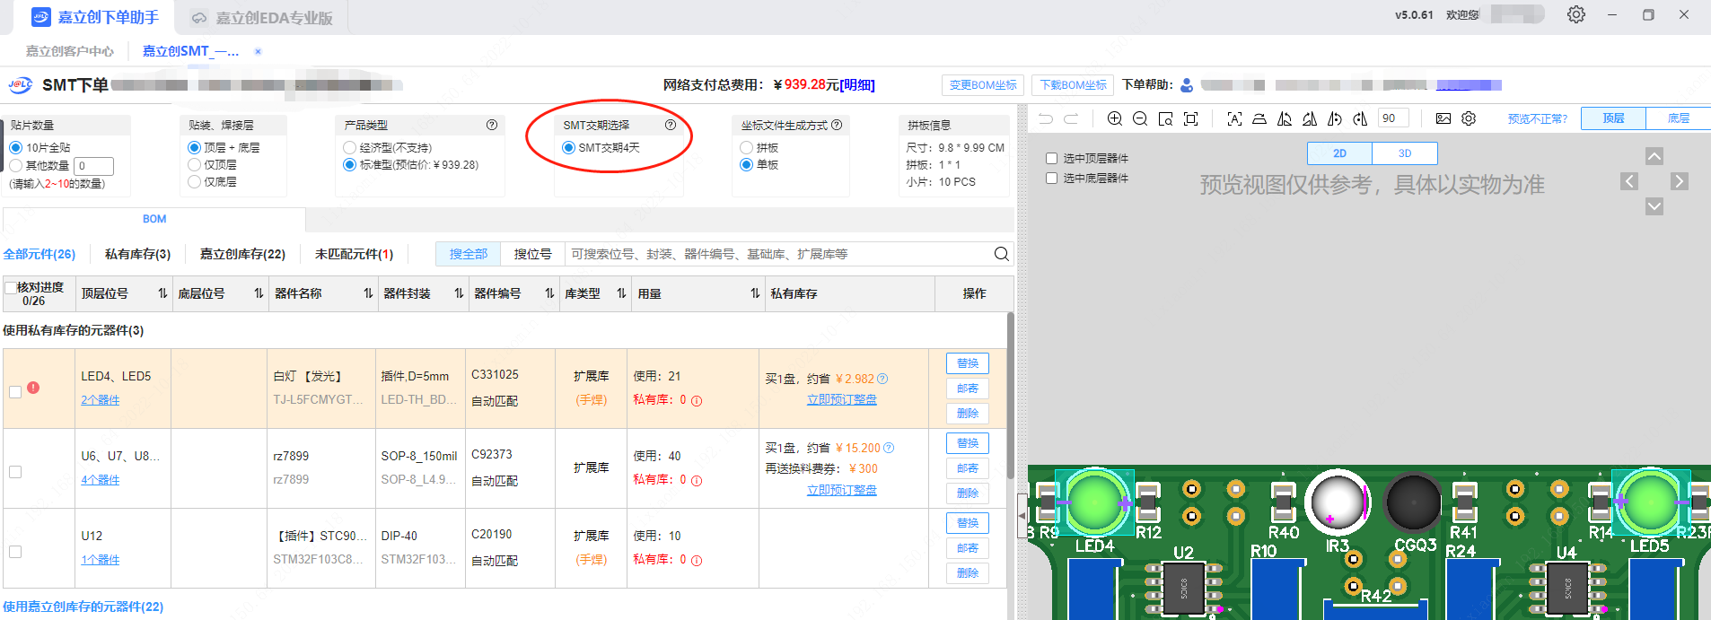Screen dimensions: 1711x620
Task: Click the zoom in magnifier icon
Action: click(x=1114, y=118)
